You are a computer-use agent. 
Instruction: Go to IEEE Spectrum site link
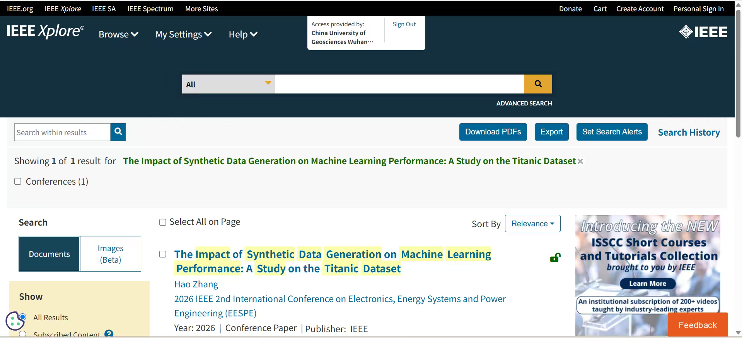[x=150, y=8]
